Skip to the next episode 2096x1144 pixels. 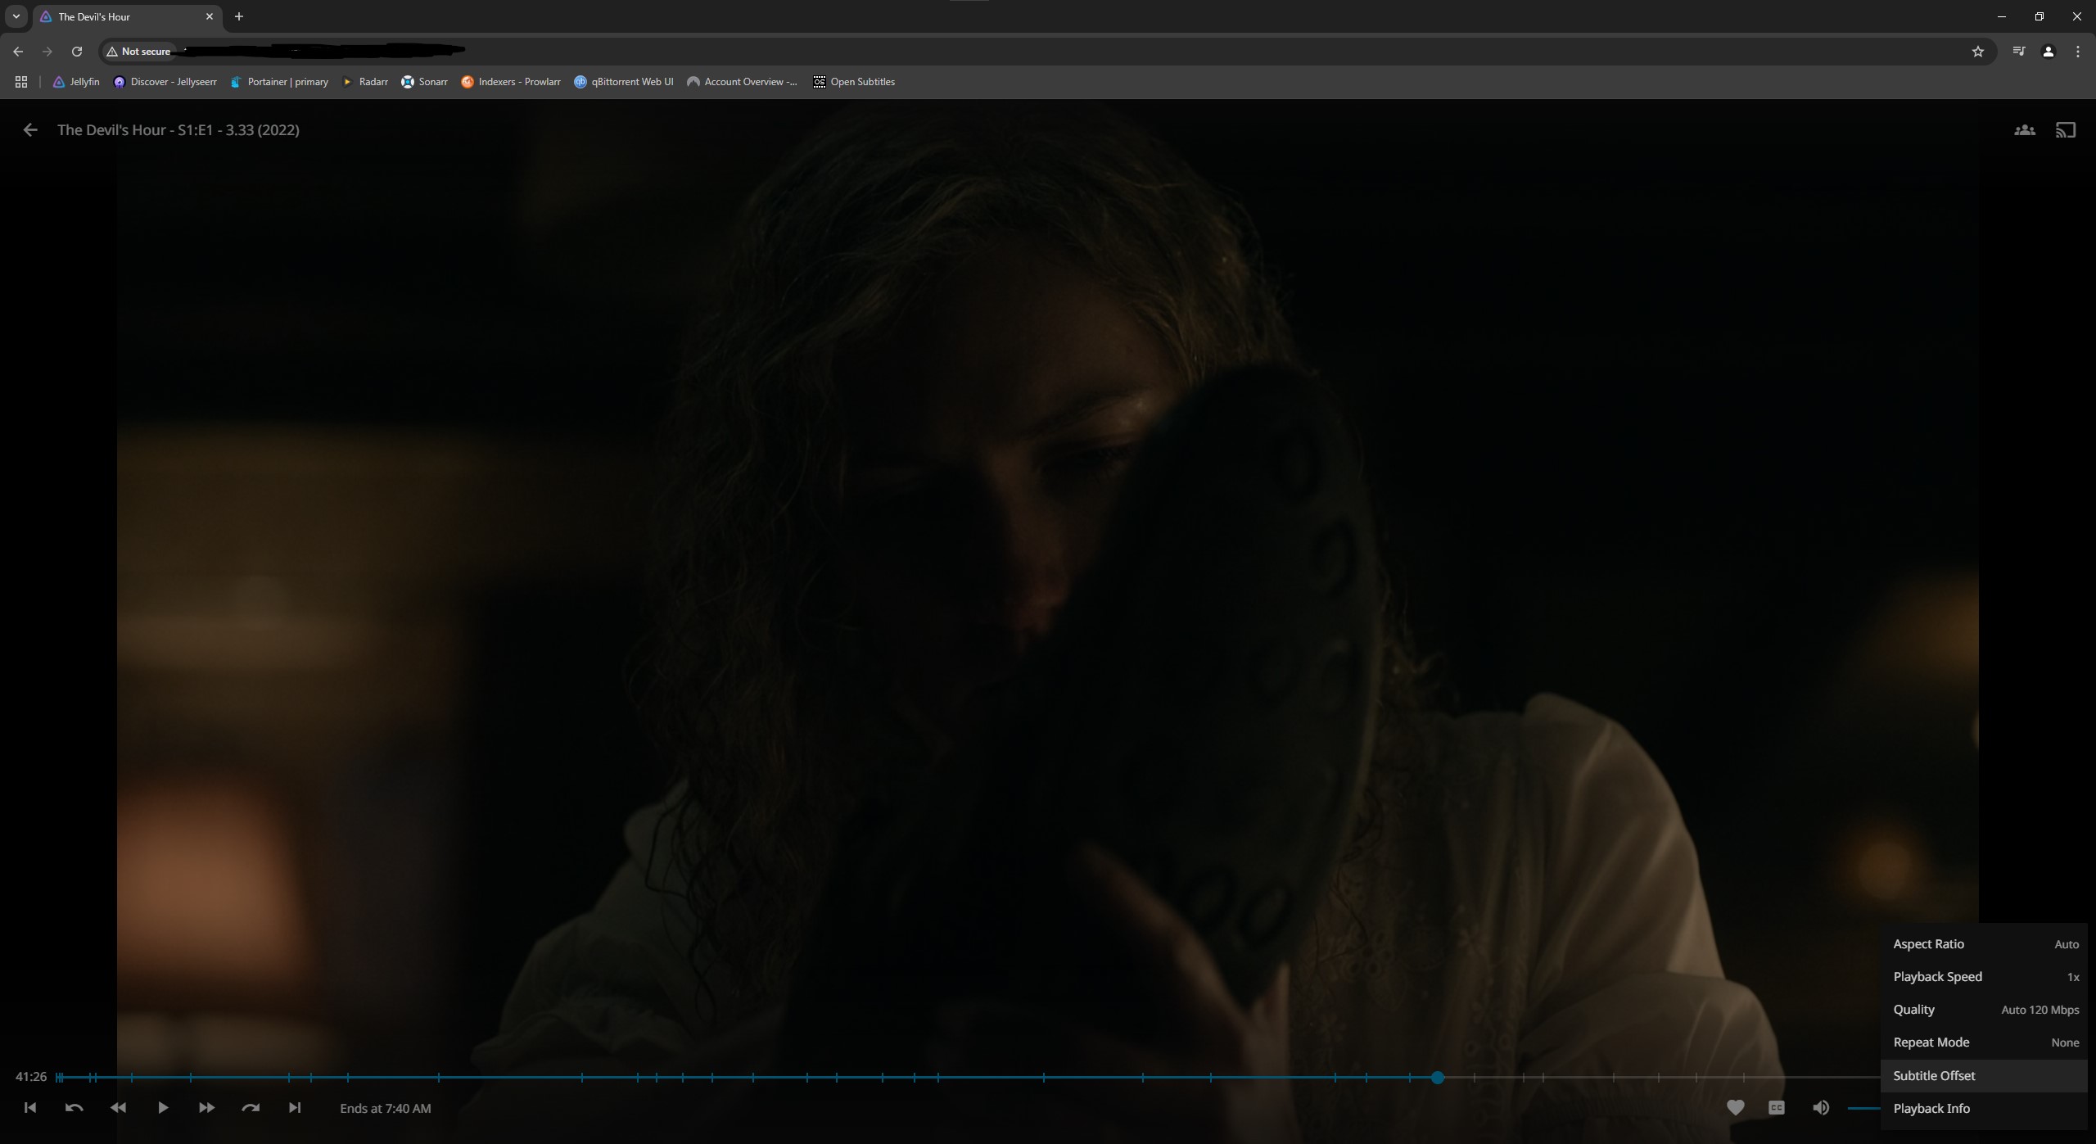pos(295,1108)
